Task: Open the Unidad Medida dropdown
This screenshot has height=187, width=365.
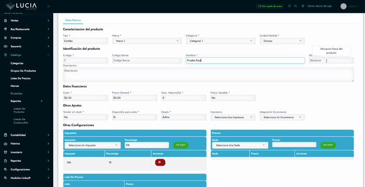Action: pyautogui.click(x=282, y=41)
